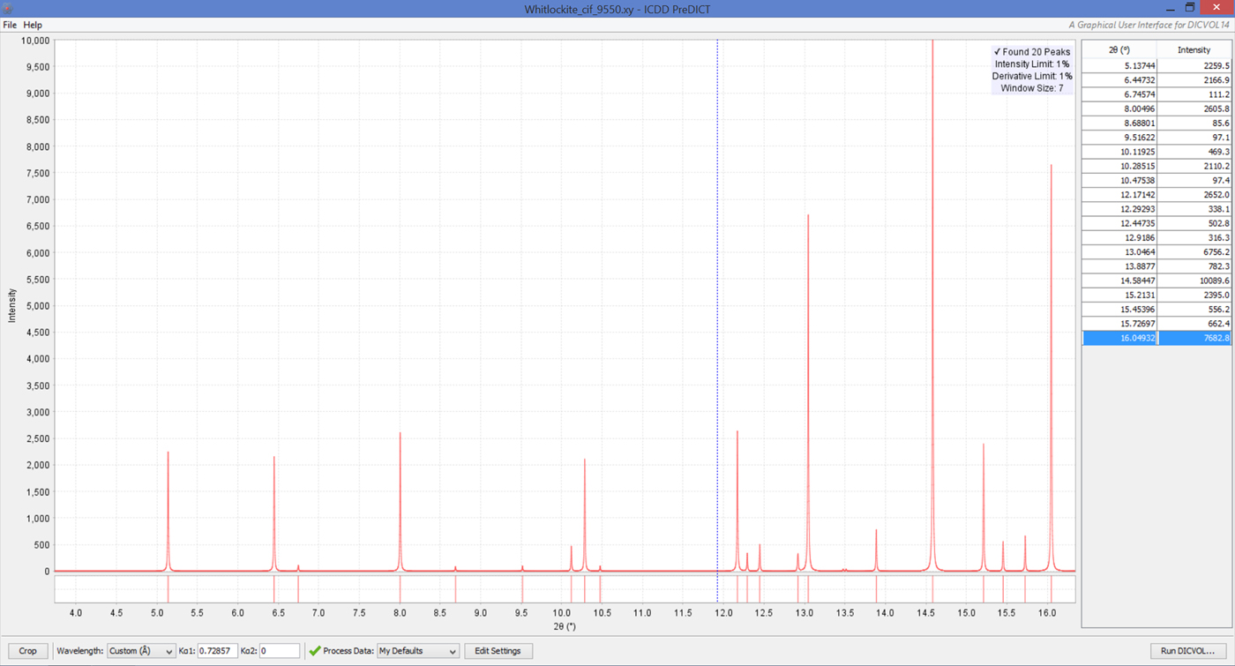Click the 2θ (°) column header

[1119, 50]
